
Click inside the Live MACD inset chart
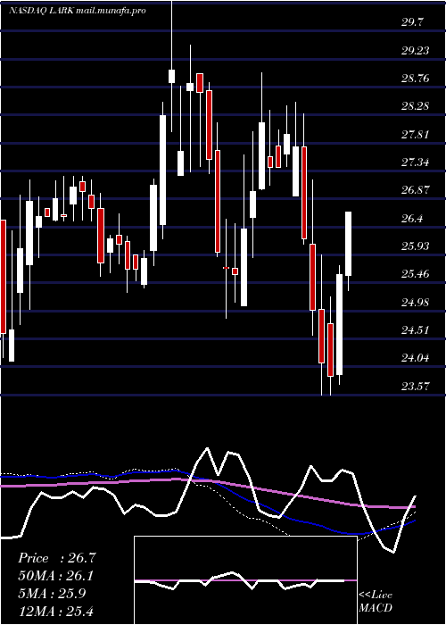[x=245, y=580]
